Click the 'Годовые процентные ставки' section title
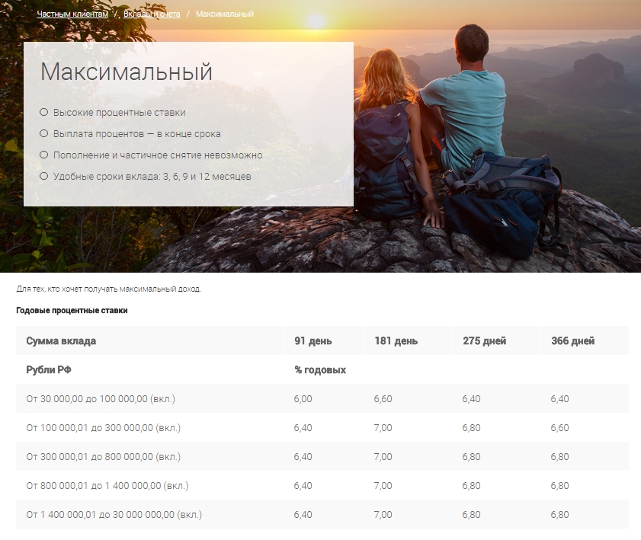This screenshot has height=540, width=641. pos(72,311)
